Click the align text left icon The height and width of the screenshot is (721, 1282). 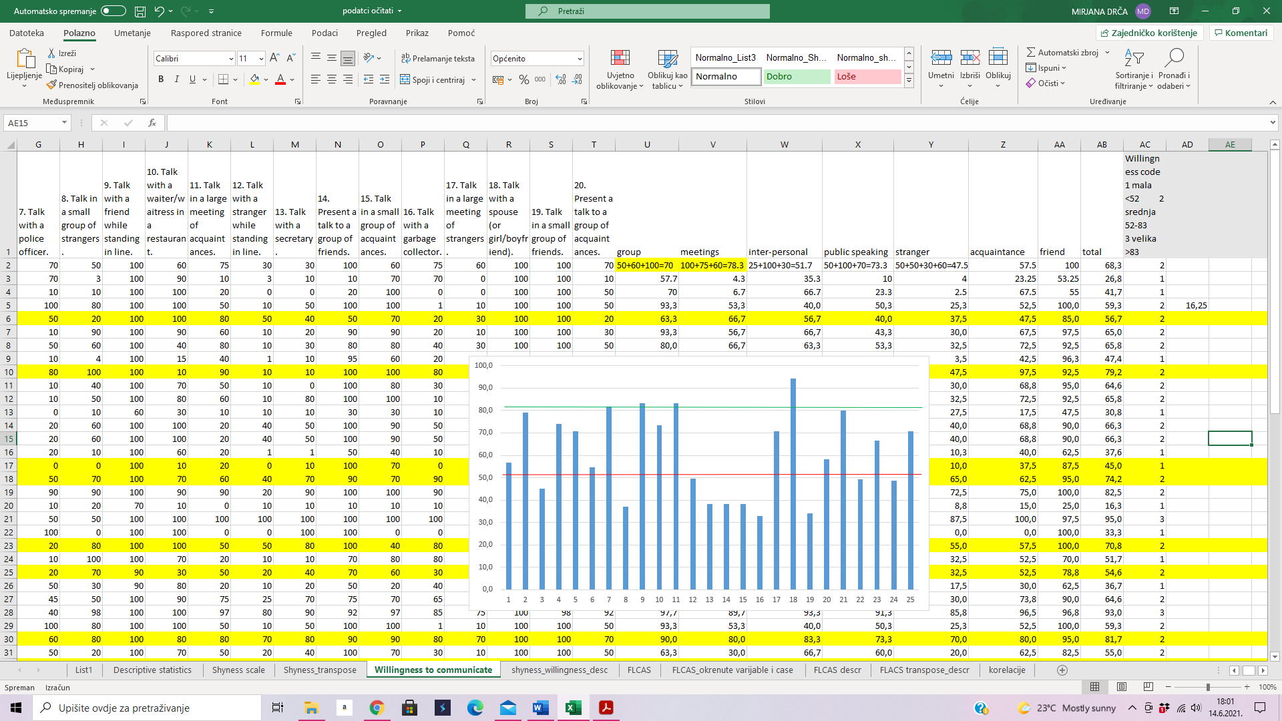click(316, 79)
